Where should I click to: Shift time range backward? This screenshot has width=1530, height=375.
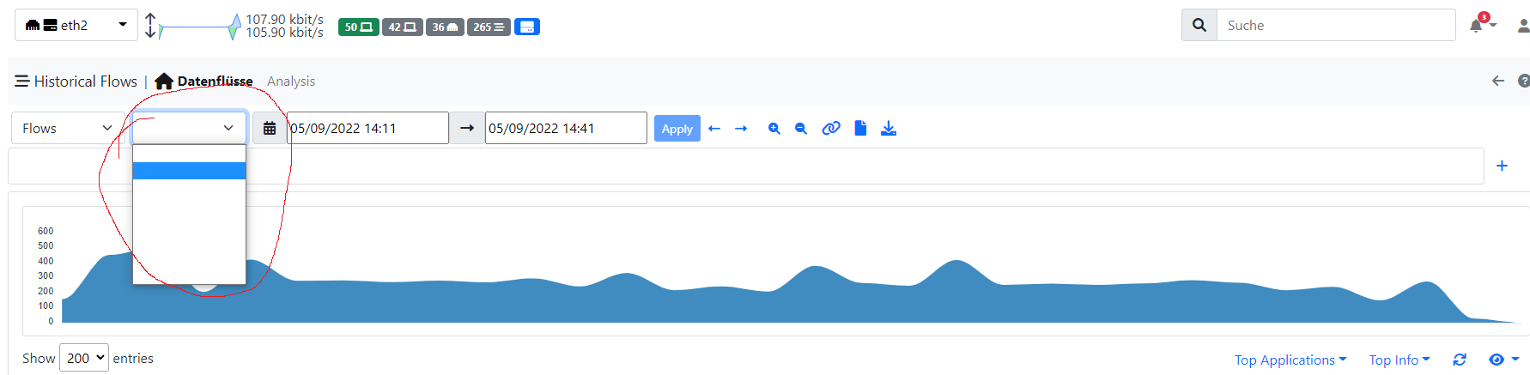pos(714,128)
